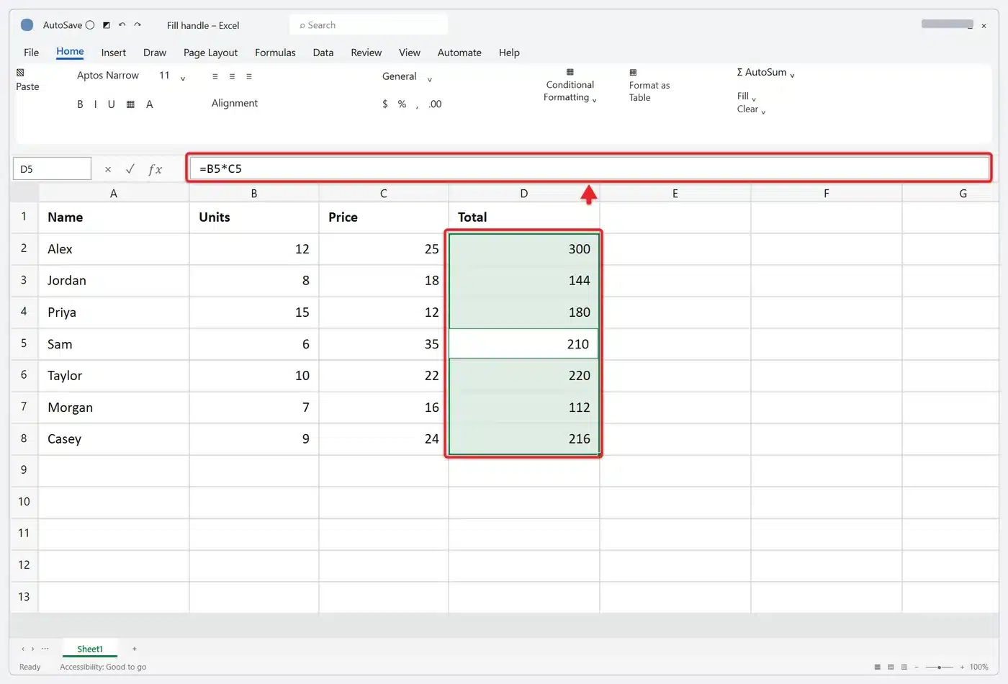This screenshot has width=1008, height=684.
Task: Switch to the Data tab
Action: (x=323, y=53)
